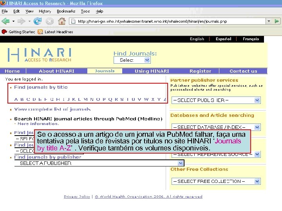Screen dimensions: 282x211
Task: Click the green Go arrow beside the URL bar
Action: [x=277, y=21]
